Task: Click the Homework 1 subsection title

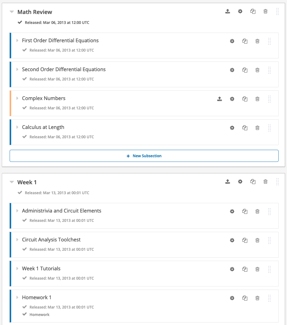Action: click(x=37, y=297)
